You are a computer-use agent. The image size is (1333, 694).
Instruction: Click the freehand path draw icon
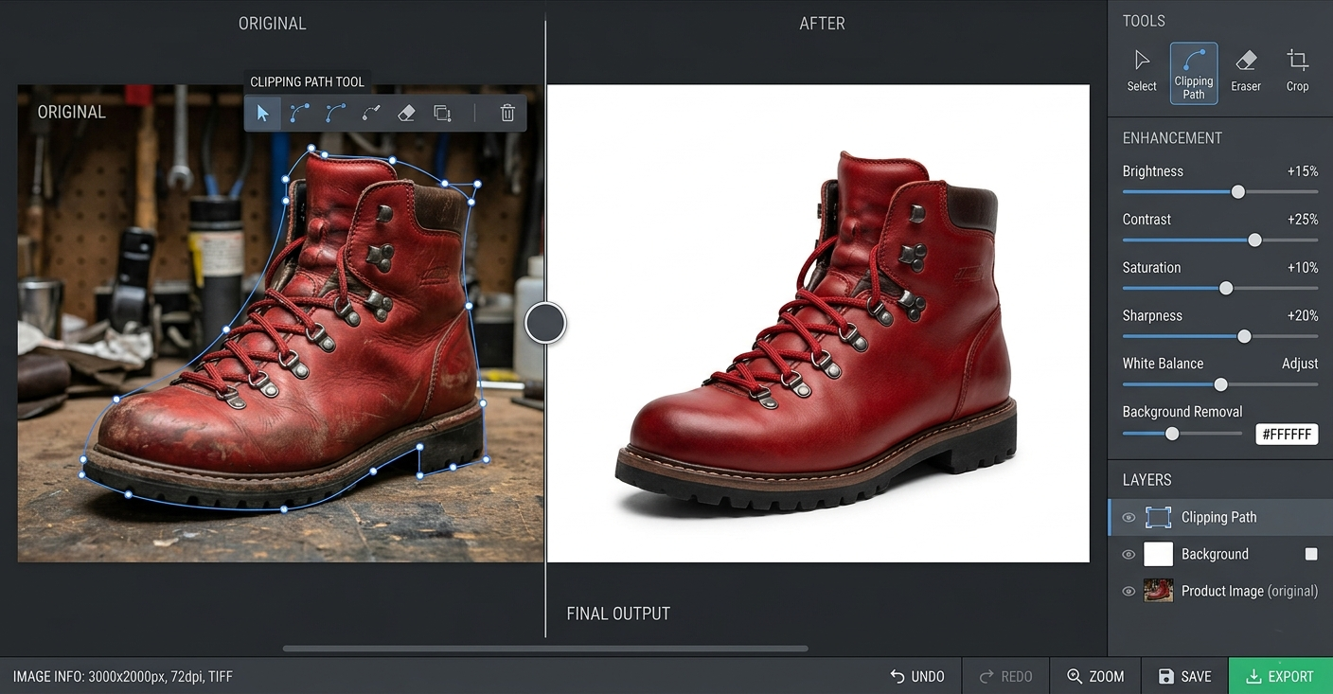(x=371, y=114)
